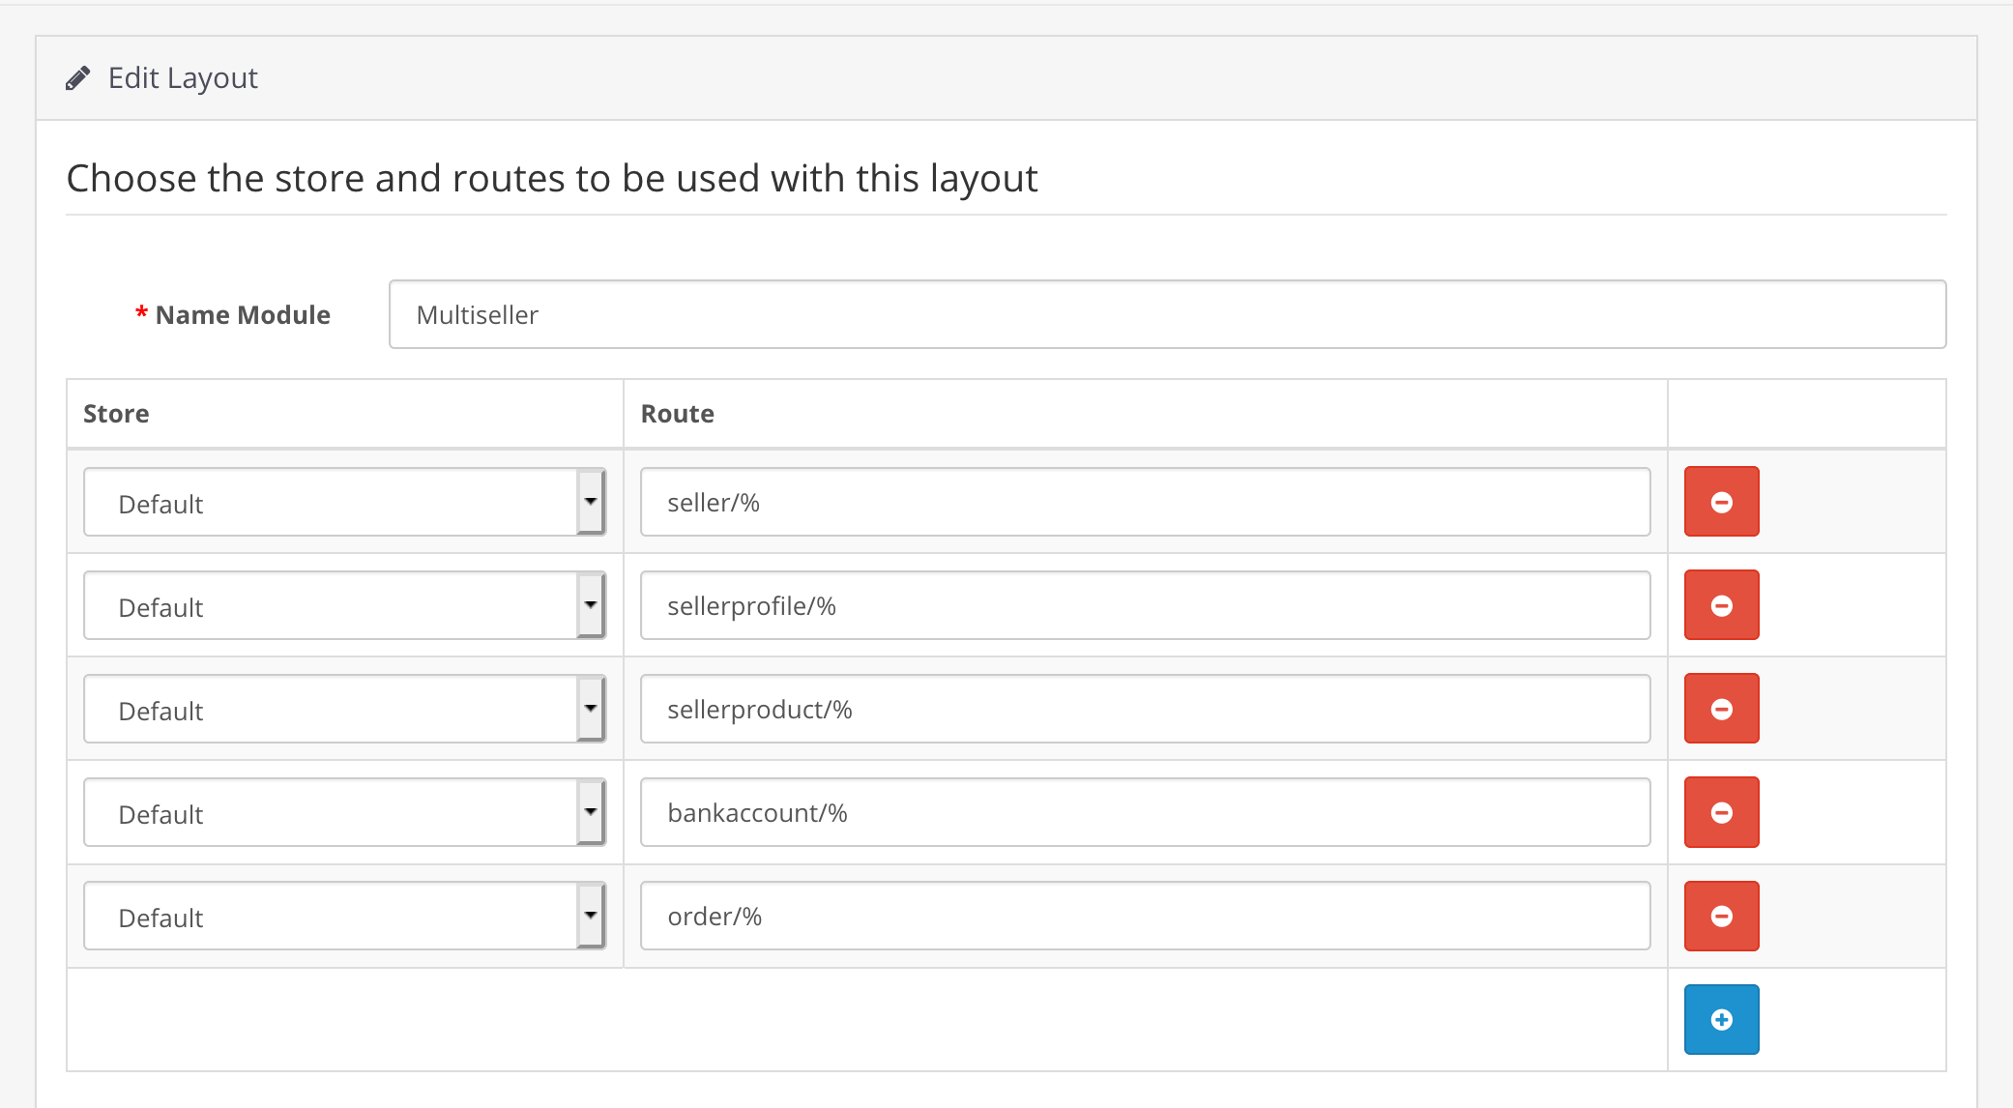Remove the bankaccount/% route row
The image size is (2013, 1108).
point(1721,812)
